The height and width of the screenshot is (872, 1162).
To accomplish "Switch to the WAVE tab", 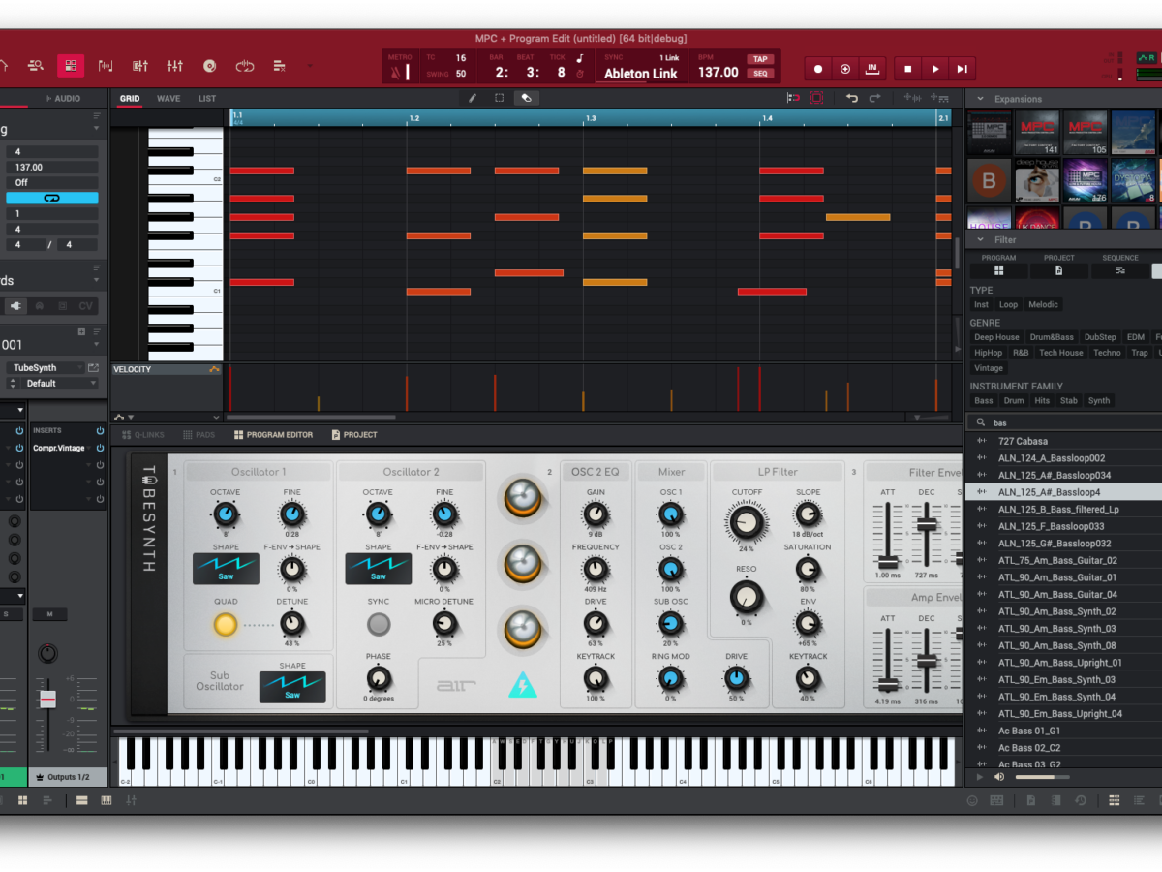I will pos(168,99).
